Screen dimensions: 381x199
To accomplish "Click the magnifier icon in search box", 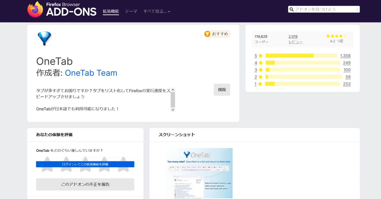I will click(292, 10).
